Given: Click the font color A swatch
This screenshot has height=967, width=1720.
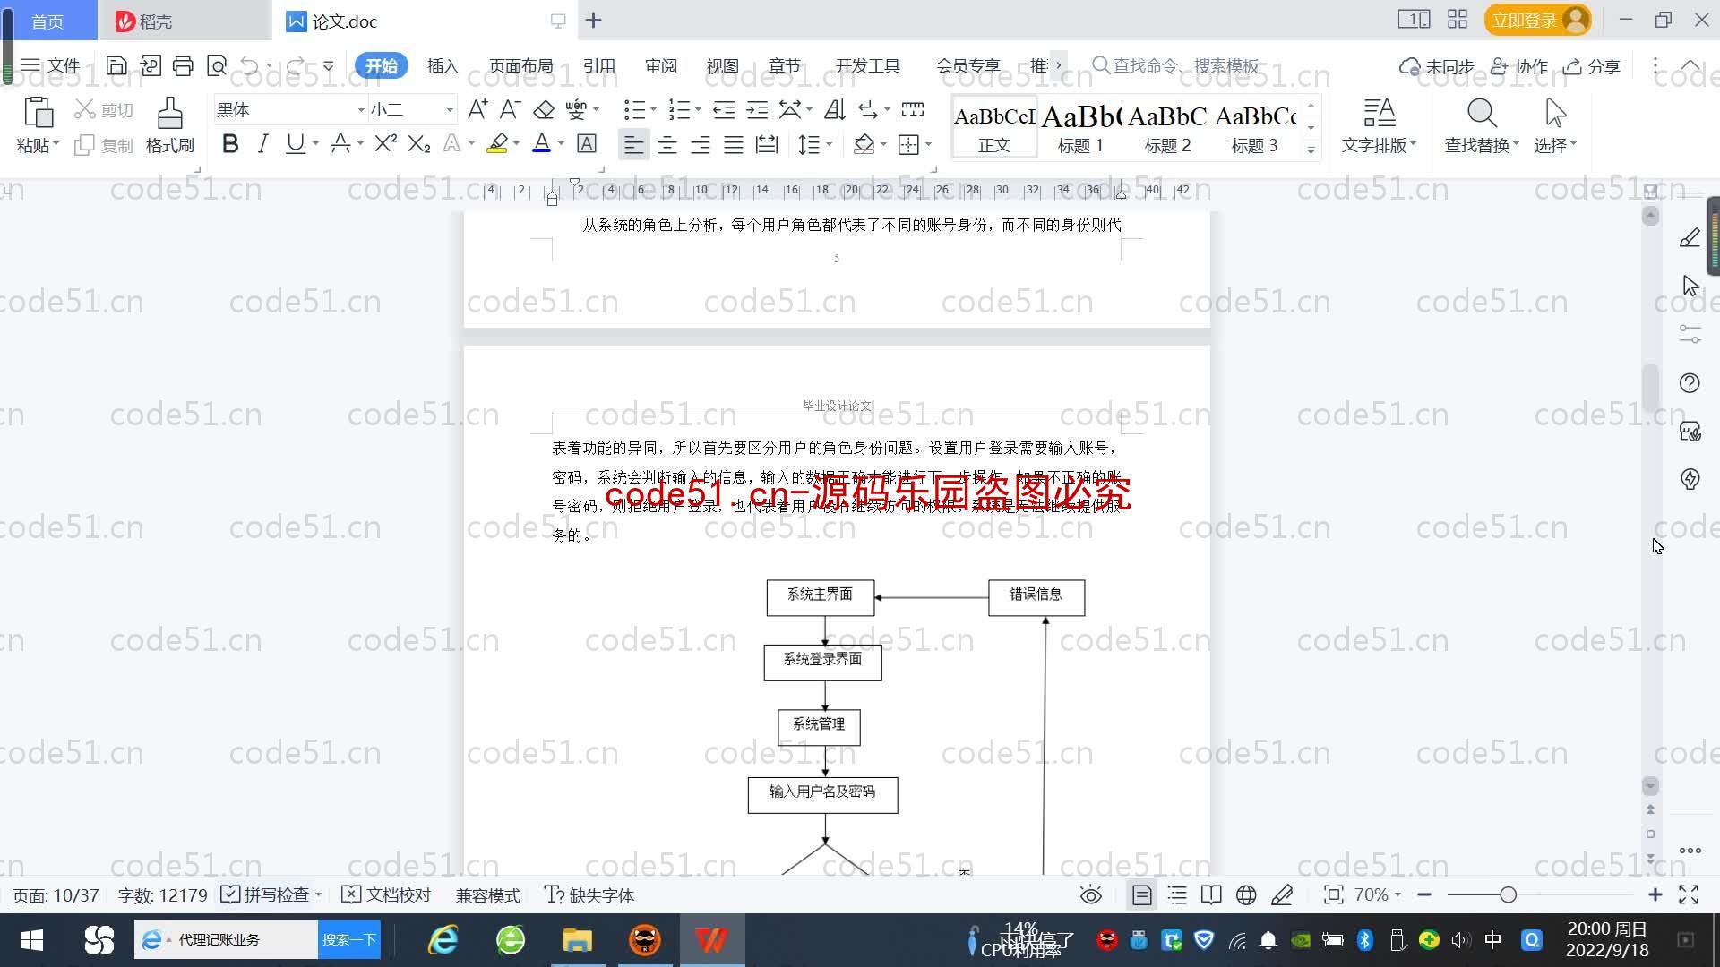Looking at the screenshot, I should pos(541,143).
